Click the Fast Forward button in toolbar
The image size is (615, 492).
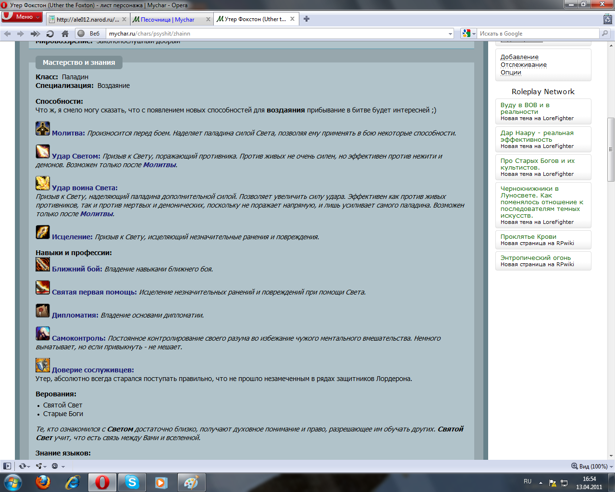tap(35, 34)
